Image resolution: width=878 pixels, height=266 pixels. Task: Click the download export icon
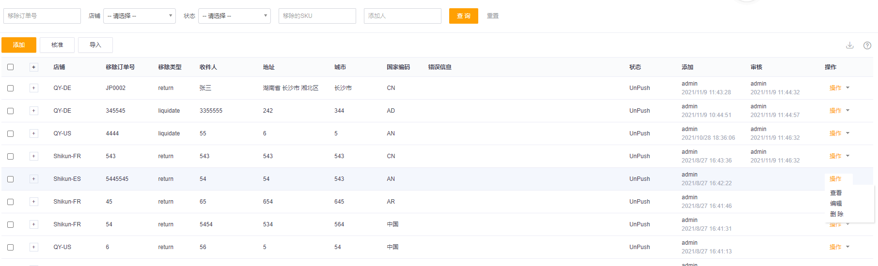click(849, 45)
